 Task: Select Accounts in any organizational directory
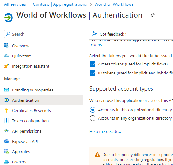[x=93, y=118]
